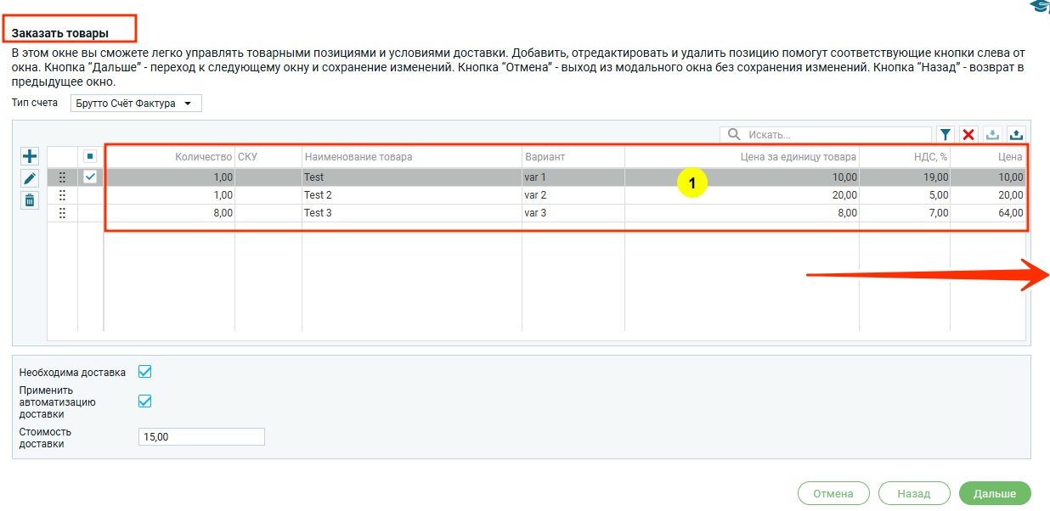
Task: Open the table filter funnel icon
Action: 945,135
